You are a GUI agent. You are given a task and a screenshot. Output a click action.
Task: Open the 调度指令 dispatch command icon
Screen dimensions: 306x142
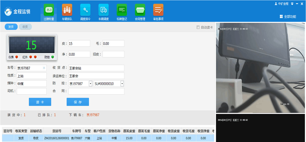click(x=85, y=10)
